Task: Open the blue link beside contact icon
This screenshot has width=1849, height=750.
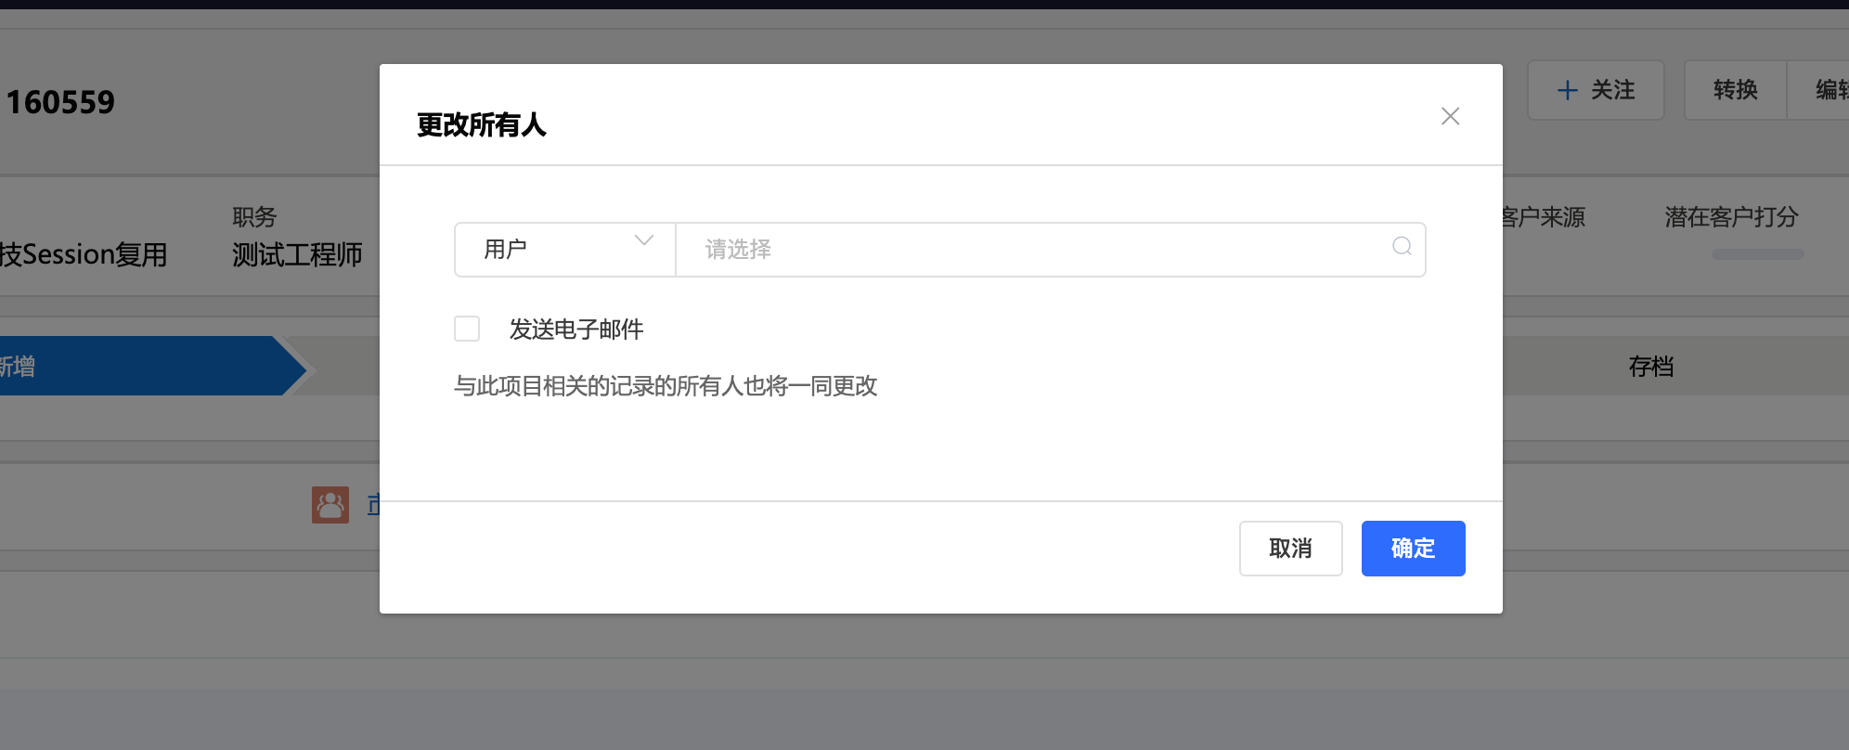Action: coord(373,505)
